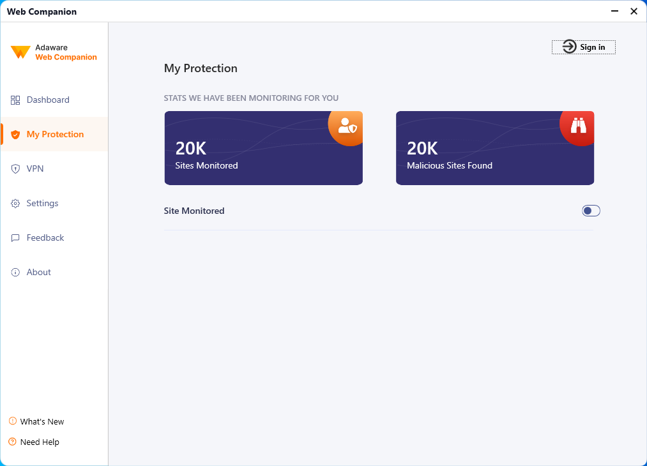The image size is (647, 466).
Task: Open the What's New link
Action: click(42, 421)
